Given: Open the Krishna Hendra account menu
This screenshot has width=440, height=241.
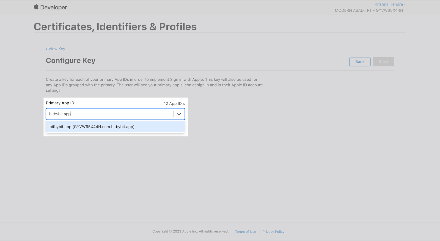Looking at the screenshot, I should pos(390,4).
